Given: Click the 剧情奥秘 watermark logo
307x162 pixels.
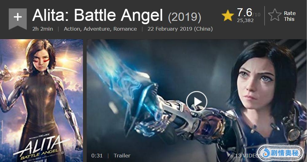Looking at the screenshot, I should click(280, 153).
